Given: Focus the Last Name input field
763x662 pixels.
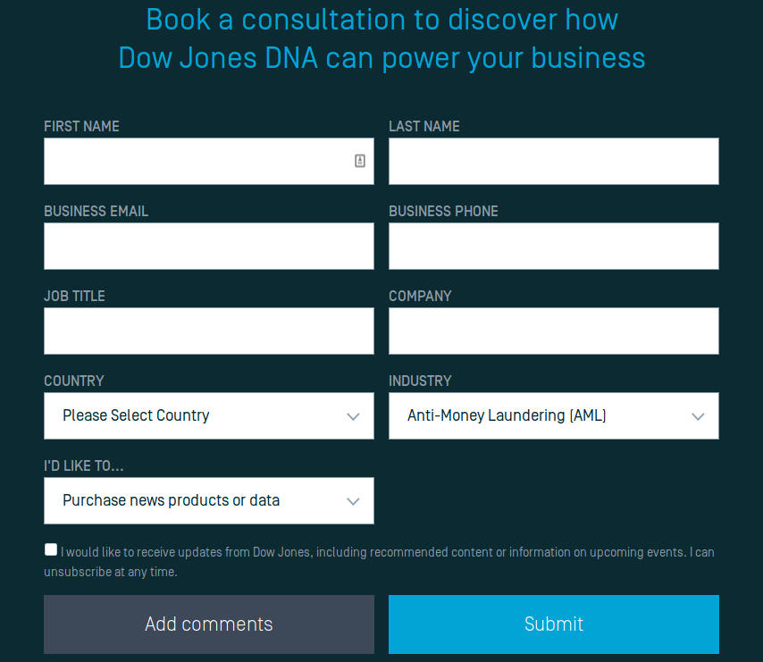Looking at the screenshot, I should [x=554, y=161].
